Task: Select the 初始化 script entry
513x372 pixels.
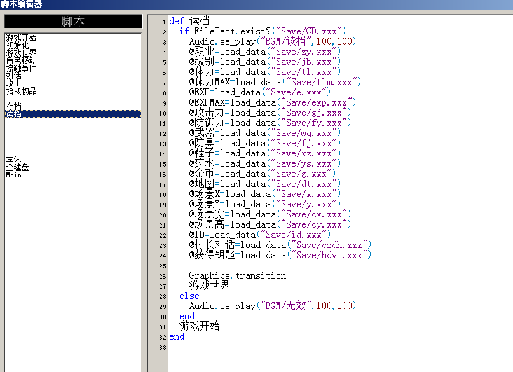Action: point(17,45)
